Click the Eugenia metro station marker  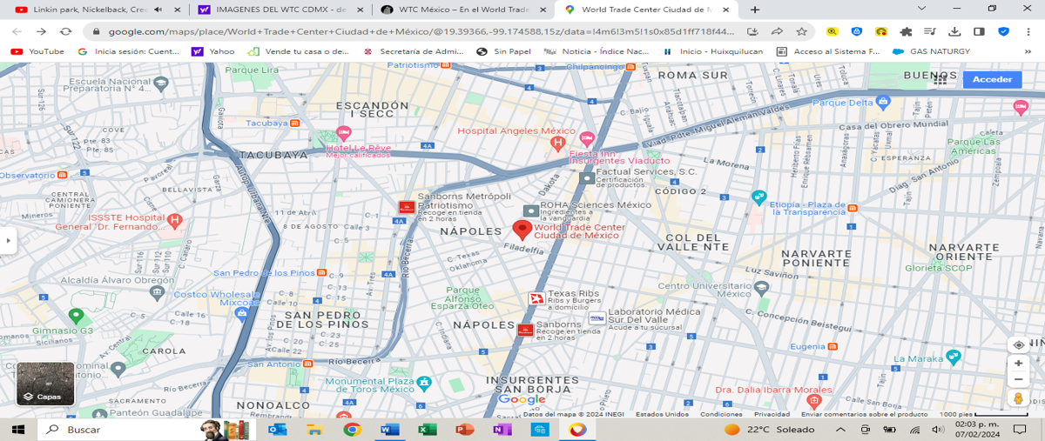point(833,346)
